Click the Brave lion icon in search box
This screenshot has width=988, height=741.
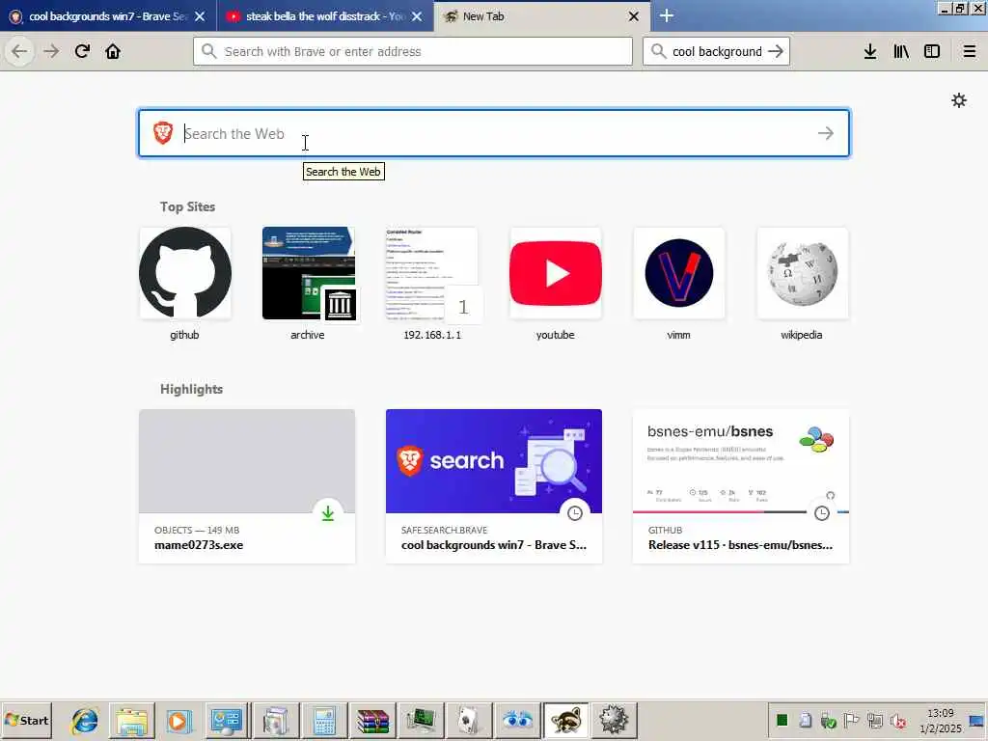coord(163,133)
